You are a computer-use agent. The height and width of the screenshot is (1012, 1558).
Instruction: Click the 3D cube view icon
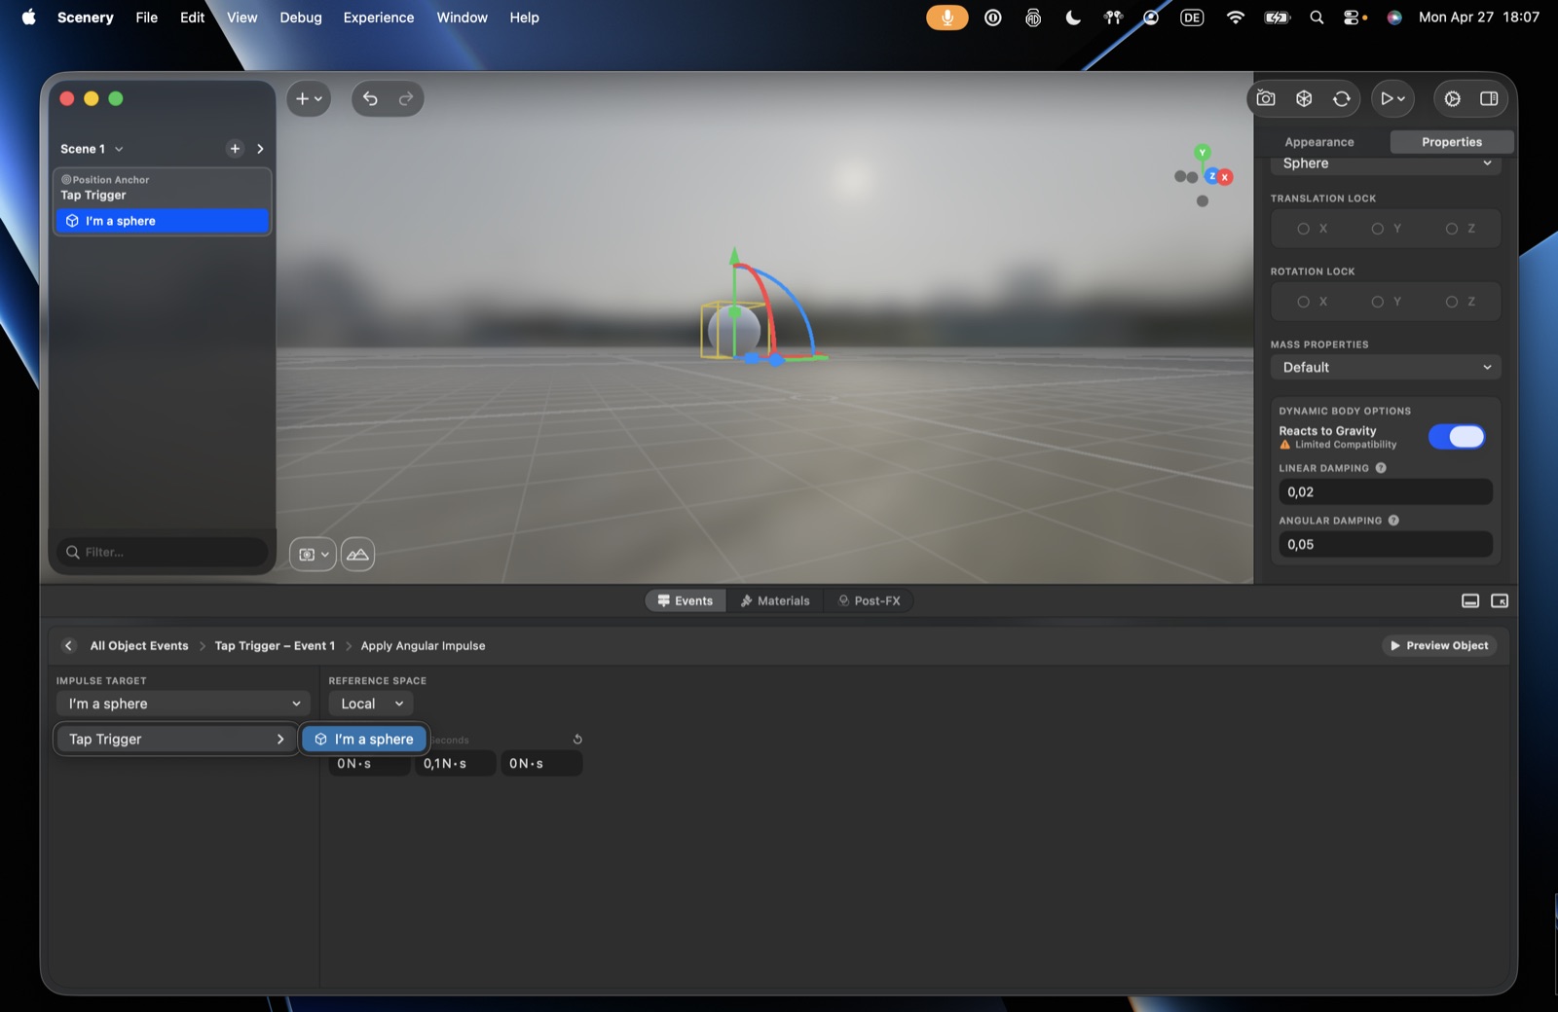pos(1304,98)
